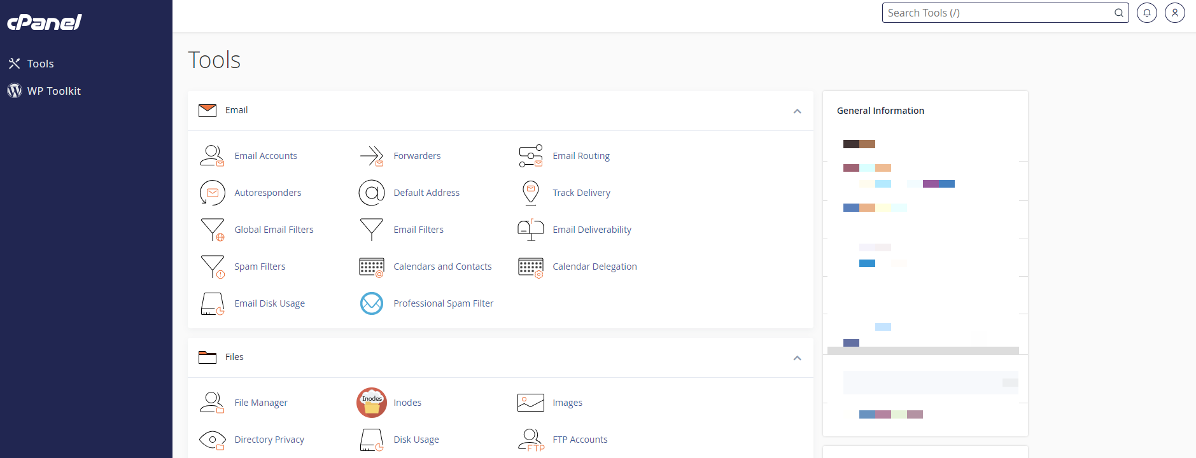Open the Disk Usage icon
The width and height of the screenshot is (1196, 458).
(x=371, y=440)
